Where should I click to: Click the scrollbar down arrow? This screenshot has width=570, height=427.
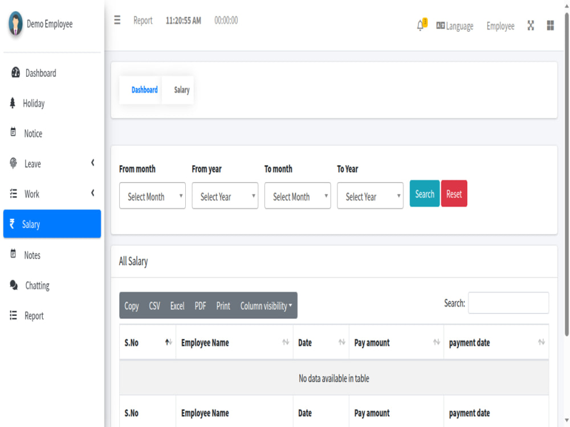(567, 421)
